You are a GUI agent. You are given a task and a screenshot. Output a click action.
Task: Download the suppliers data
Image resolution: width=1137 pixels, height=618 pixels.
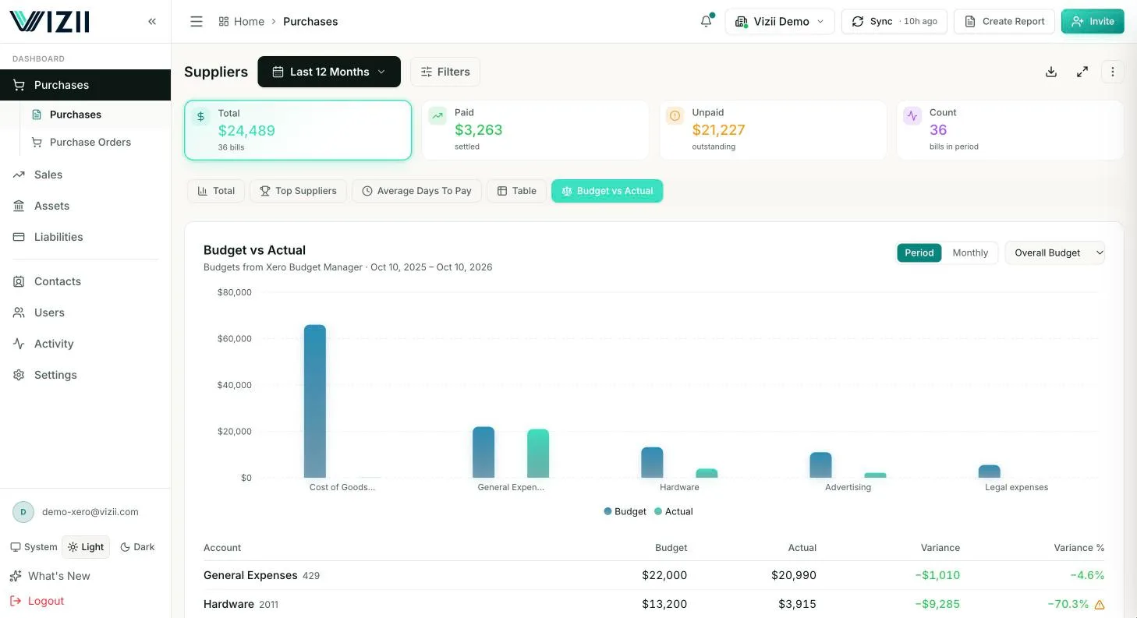[x=1051, y=72]
